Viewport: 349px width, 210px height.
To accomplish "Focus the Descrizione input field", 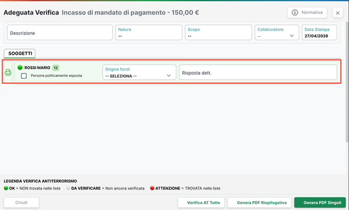I will pyautogui.click(x=60, y=33).
